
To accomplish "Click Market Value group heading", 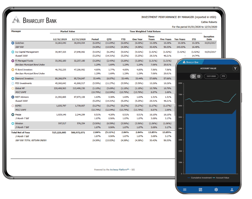I will [68, 31].
